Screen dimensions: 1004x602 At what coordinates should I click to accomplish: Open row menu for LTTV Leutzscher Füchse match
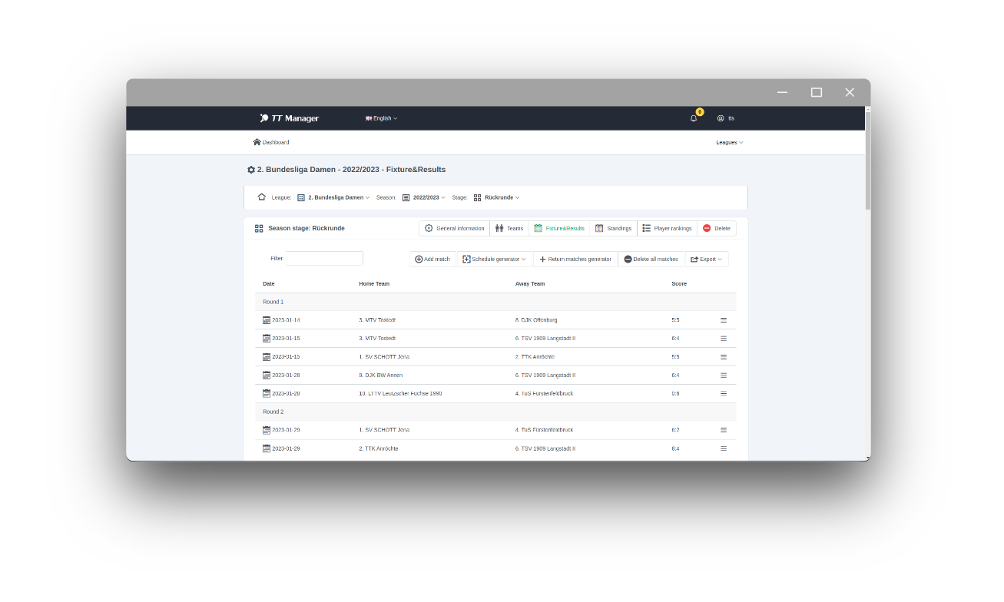[723, 394]
